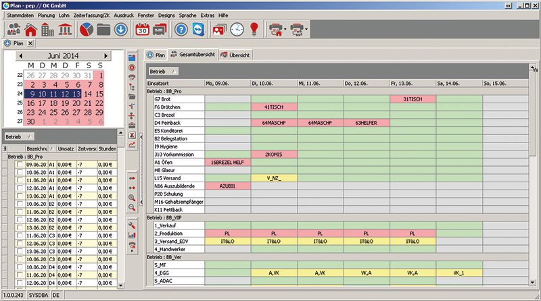This screenshot has height=301, width=541.
Task: Click the zoom in magnifier icon
Action: [x=132, y=198]
